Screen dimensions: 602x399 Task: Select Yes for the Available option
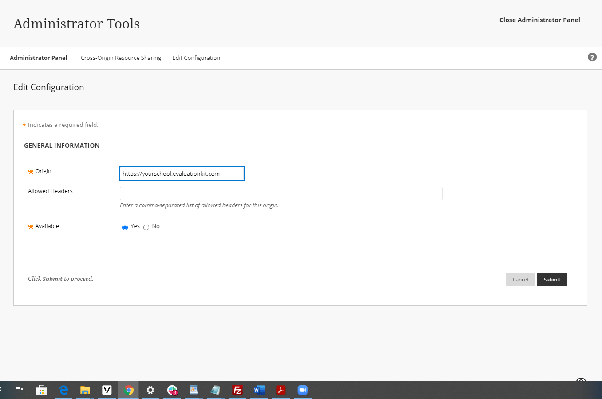[x=125, y=227]
